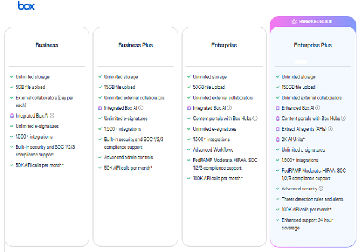
Task: Select the Business plan heading
Action: coord(47,45)
